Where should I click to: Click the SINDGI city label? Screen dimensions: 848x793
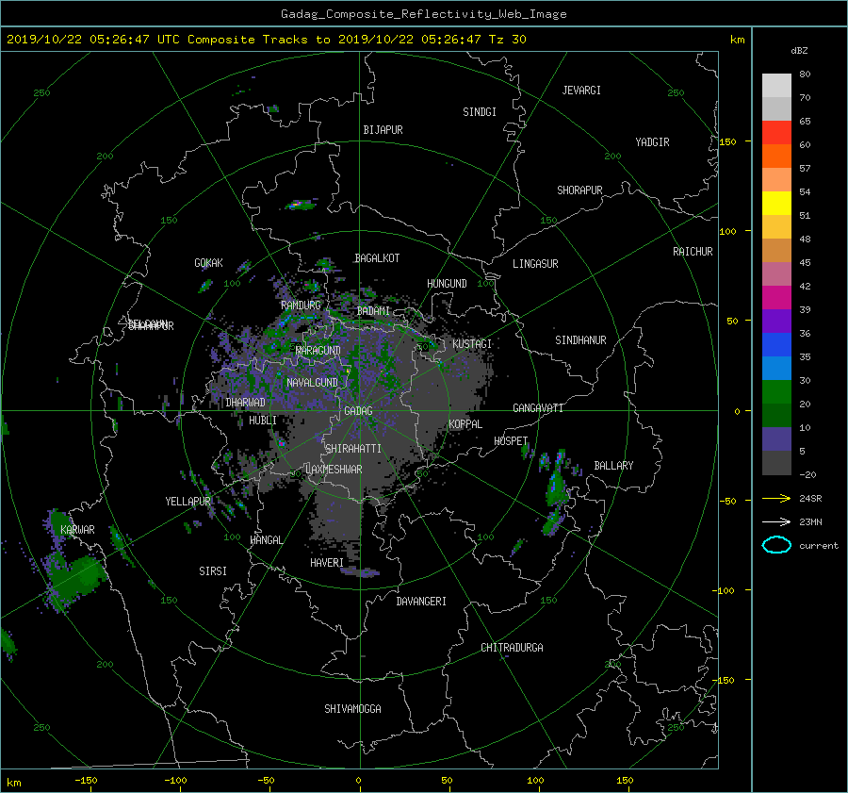pyautogui.click(x=480, y=112)
